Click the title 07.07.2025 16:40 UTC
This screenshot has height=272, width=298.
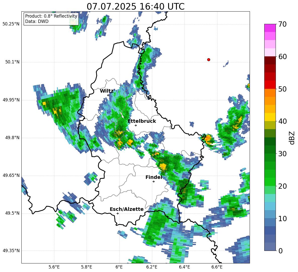[x=135, y=7]
